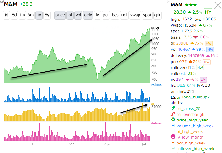Viewport: 222px width, 153px height.
Task: Click the bookmark icon above M&M
Action: pos(168,1)
